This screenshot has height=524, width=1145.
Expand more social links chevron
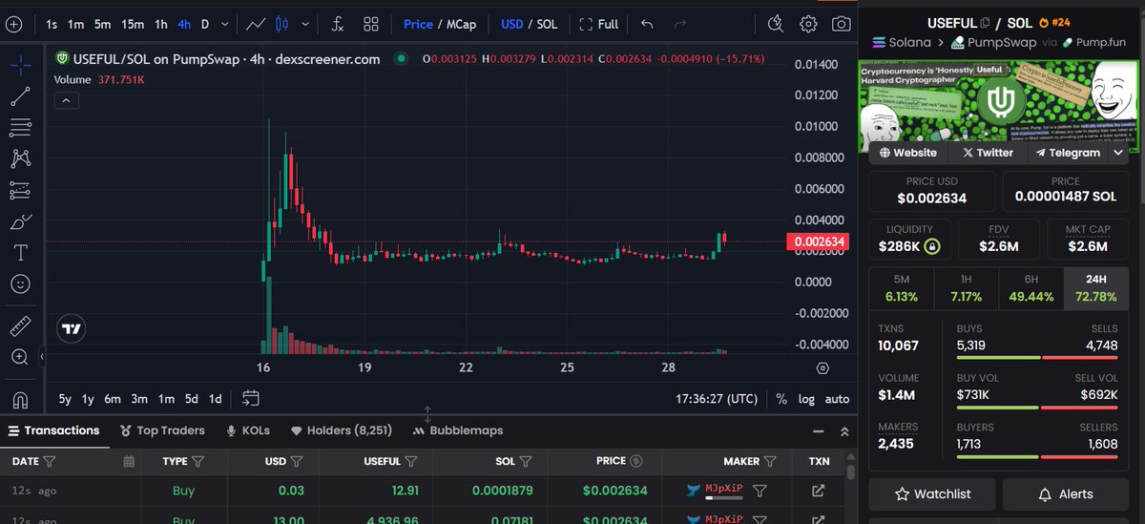click(x=1117, y=153)
